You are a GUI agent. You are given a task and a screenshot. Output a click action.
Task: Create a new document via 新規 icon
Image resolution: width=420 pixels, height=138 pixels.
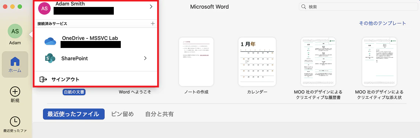[15, 92]
